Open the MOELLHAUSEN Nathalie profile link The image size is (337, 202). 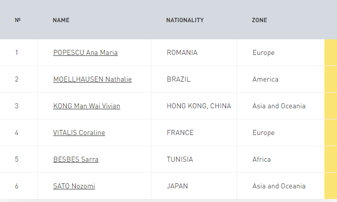pyautogui.click(x=92, y=79)
